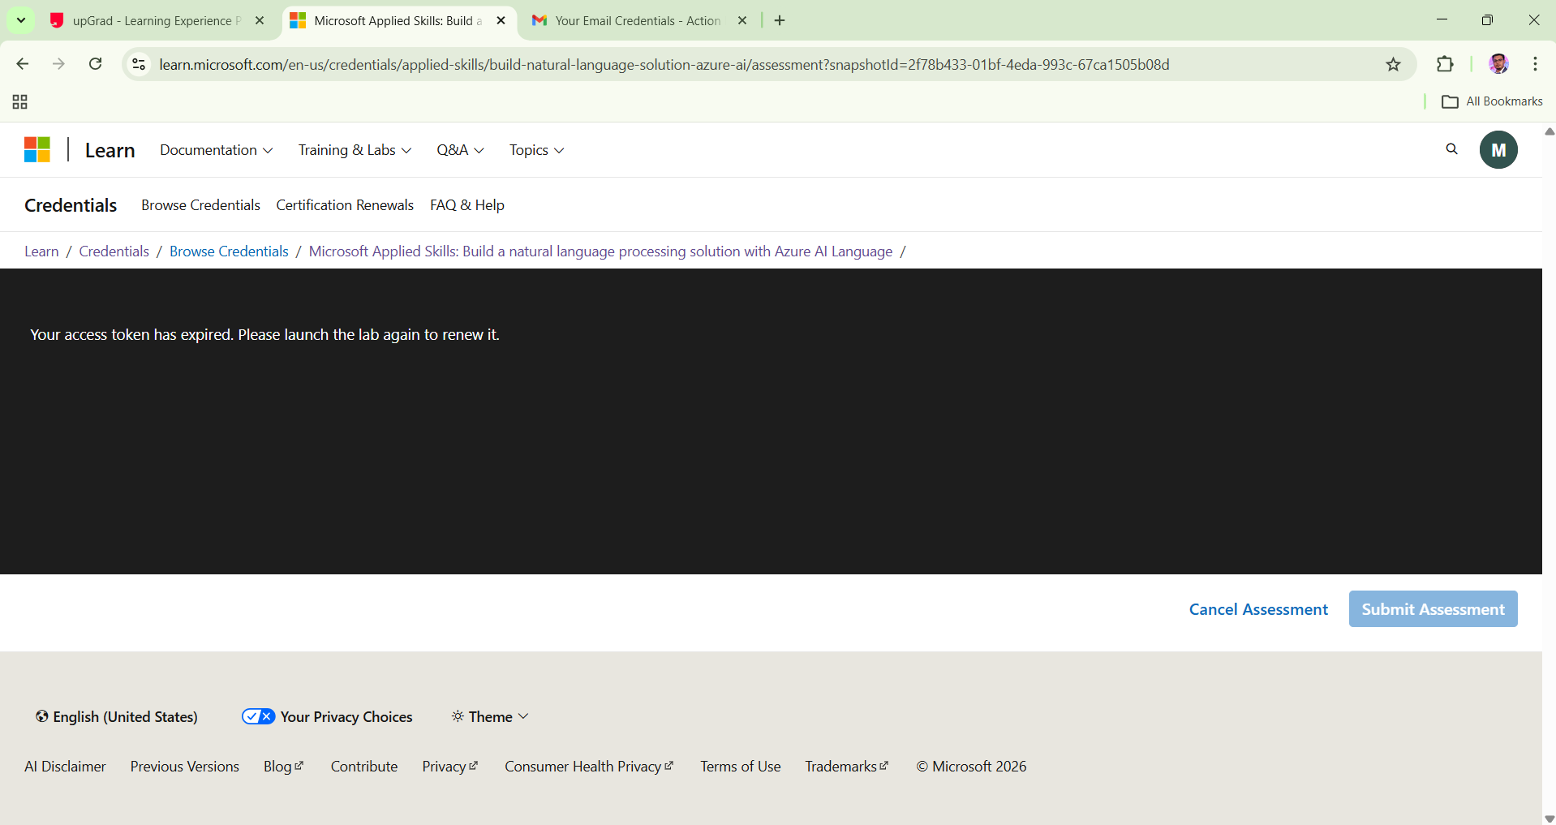Open the Blog footer link
The height and width of the screenshot is (825, 1556).
coord(283,767)
